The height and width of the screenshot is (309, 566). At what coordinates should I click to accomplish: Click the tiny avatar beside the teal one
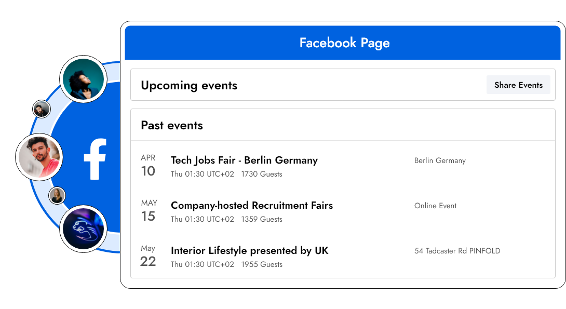pos(41,109)
